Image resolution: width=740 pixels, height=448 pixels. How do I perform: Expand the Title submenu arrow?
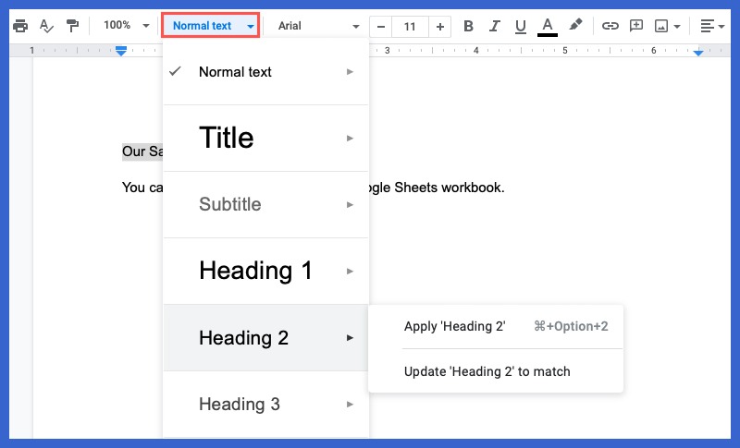pos(350,138)
